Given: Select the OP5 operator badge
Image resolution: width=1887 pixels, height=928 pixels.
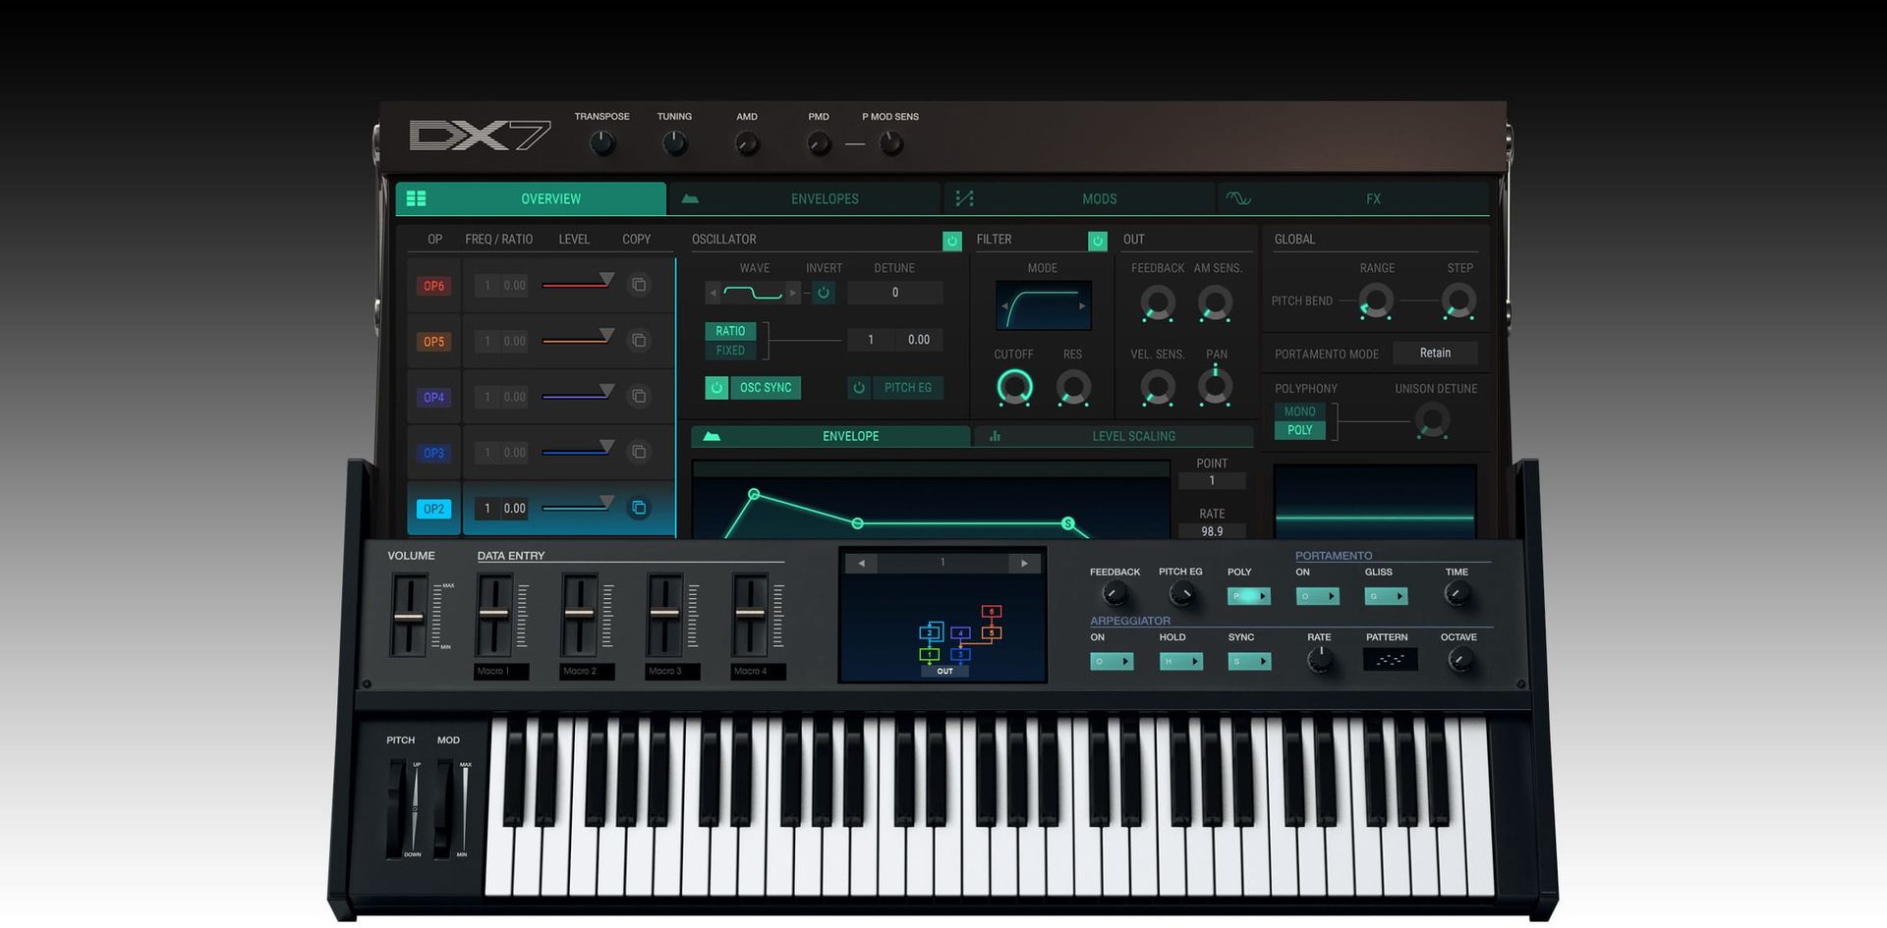Looking at the screenshot, I should [433, 342].
